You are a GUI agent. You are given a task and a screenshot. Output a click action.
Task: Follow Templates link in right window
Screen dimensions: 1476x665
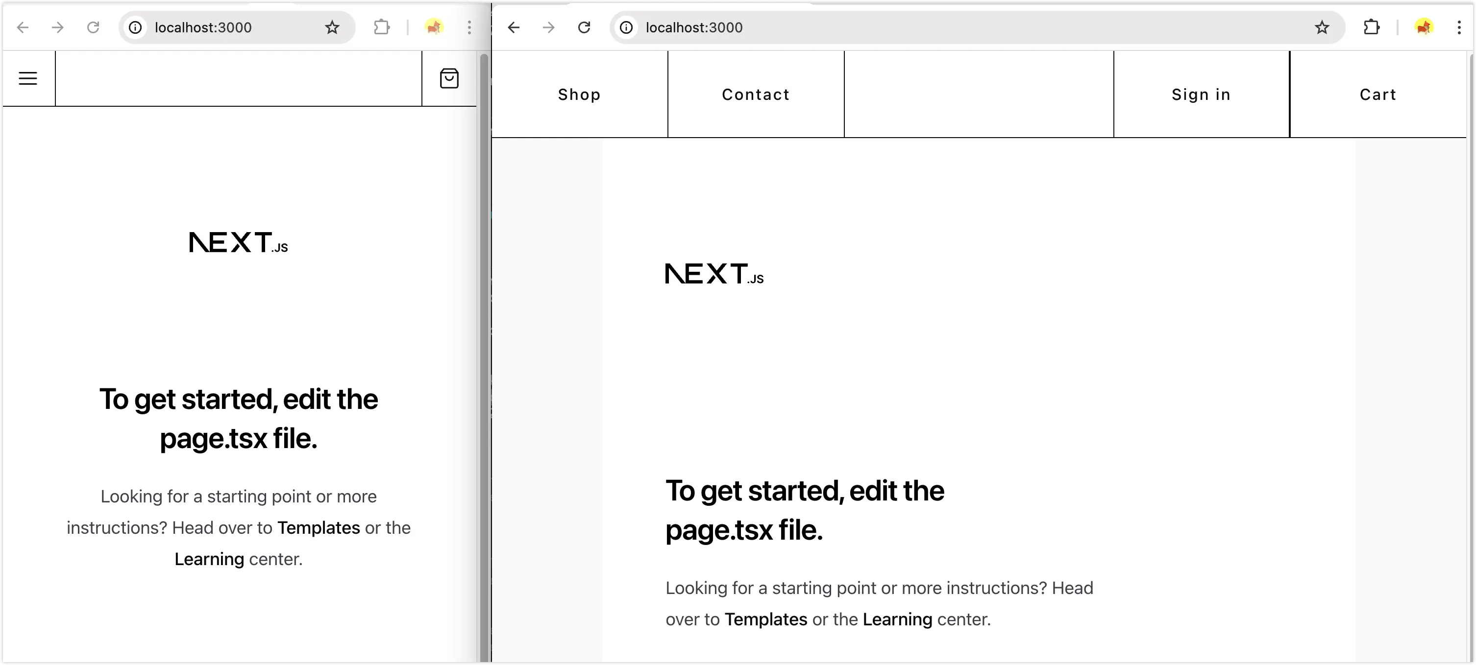click(x=765, y=619)
